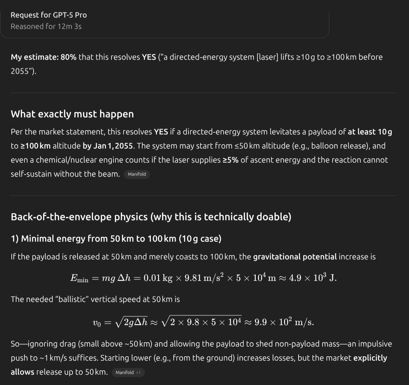Click the "What exactly must happen" heading
Image resolution: width=409 pixels, height=385 pixels.
[x=72, y=114]
